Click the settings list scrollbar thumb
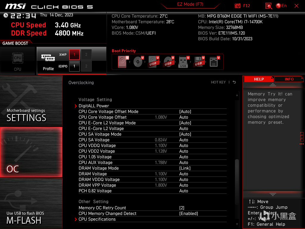The image size is (305, 229). pos(237,182)
